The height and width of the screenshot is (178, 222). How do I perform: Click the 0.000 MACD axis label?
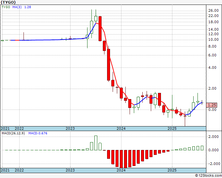[214, 150]
